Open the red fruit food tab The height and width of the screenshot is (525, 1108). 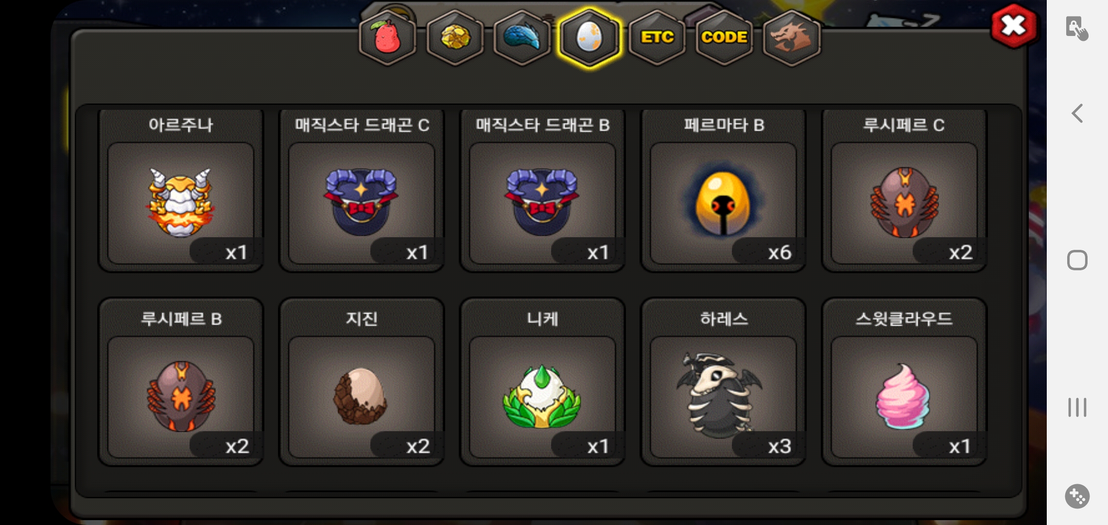click(387, 38)
